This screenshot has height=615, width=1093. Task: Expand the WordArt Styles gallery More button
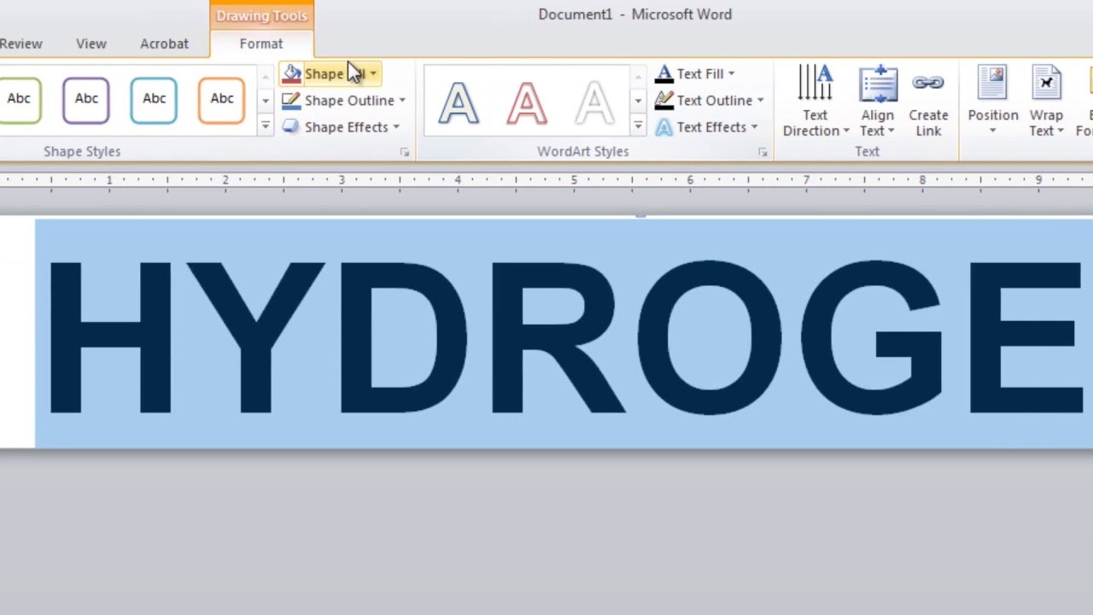click(638, 126)
